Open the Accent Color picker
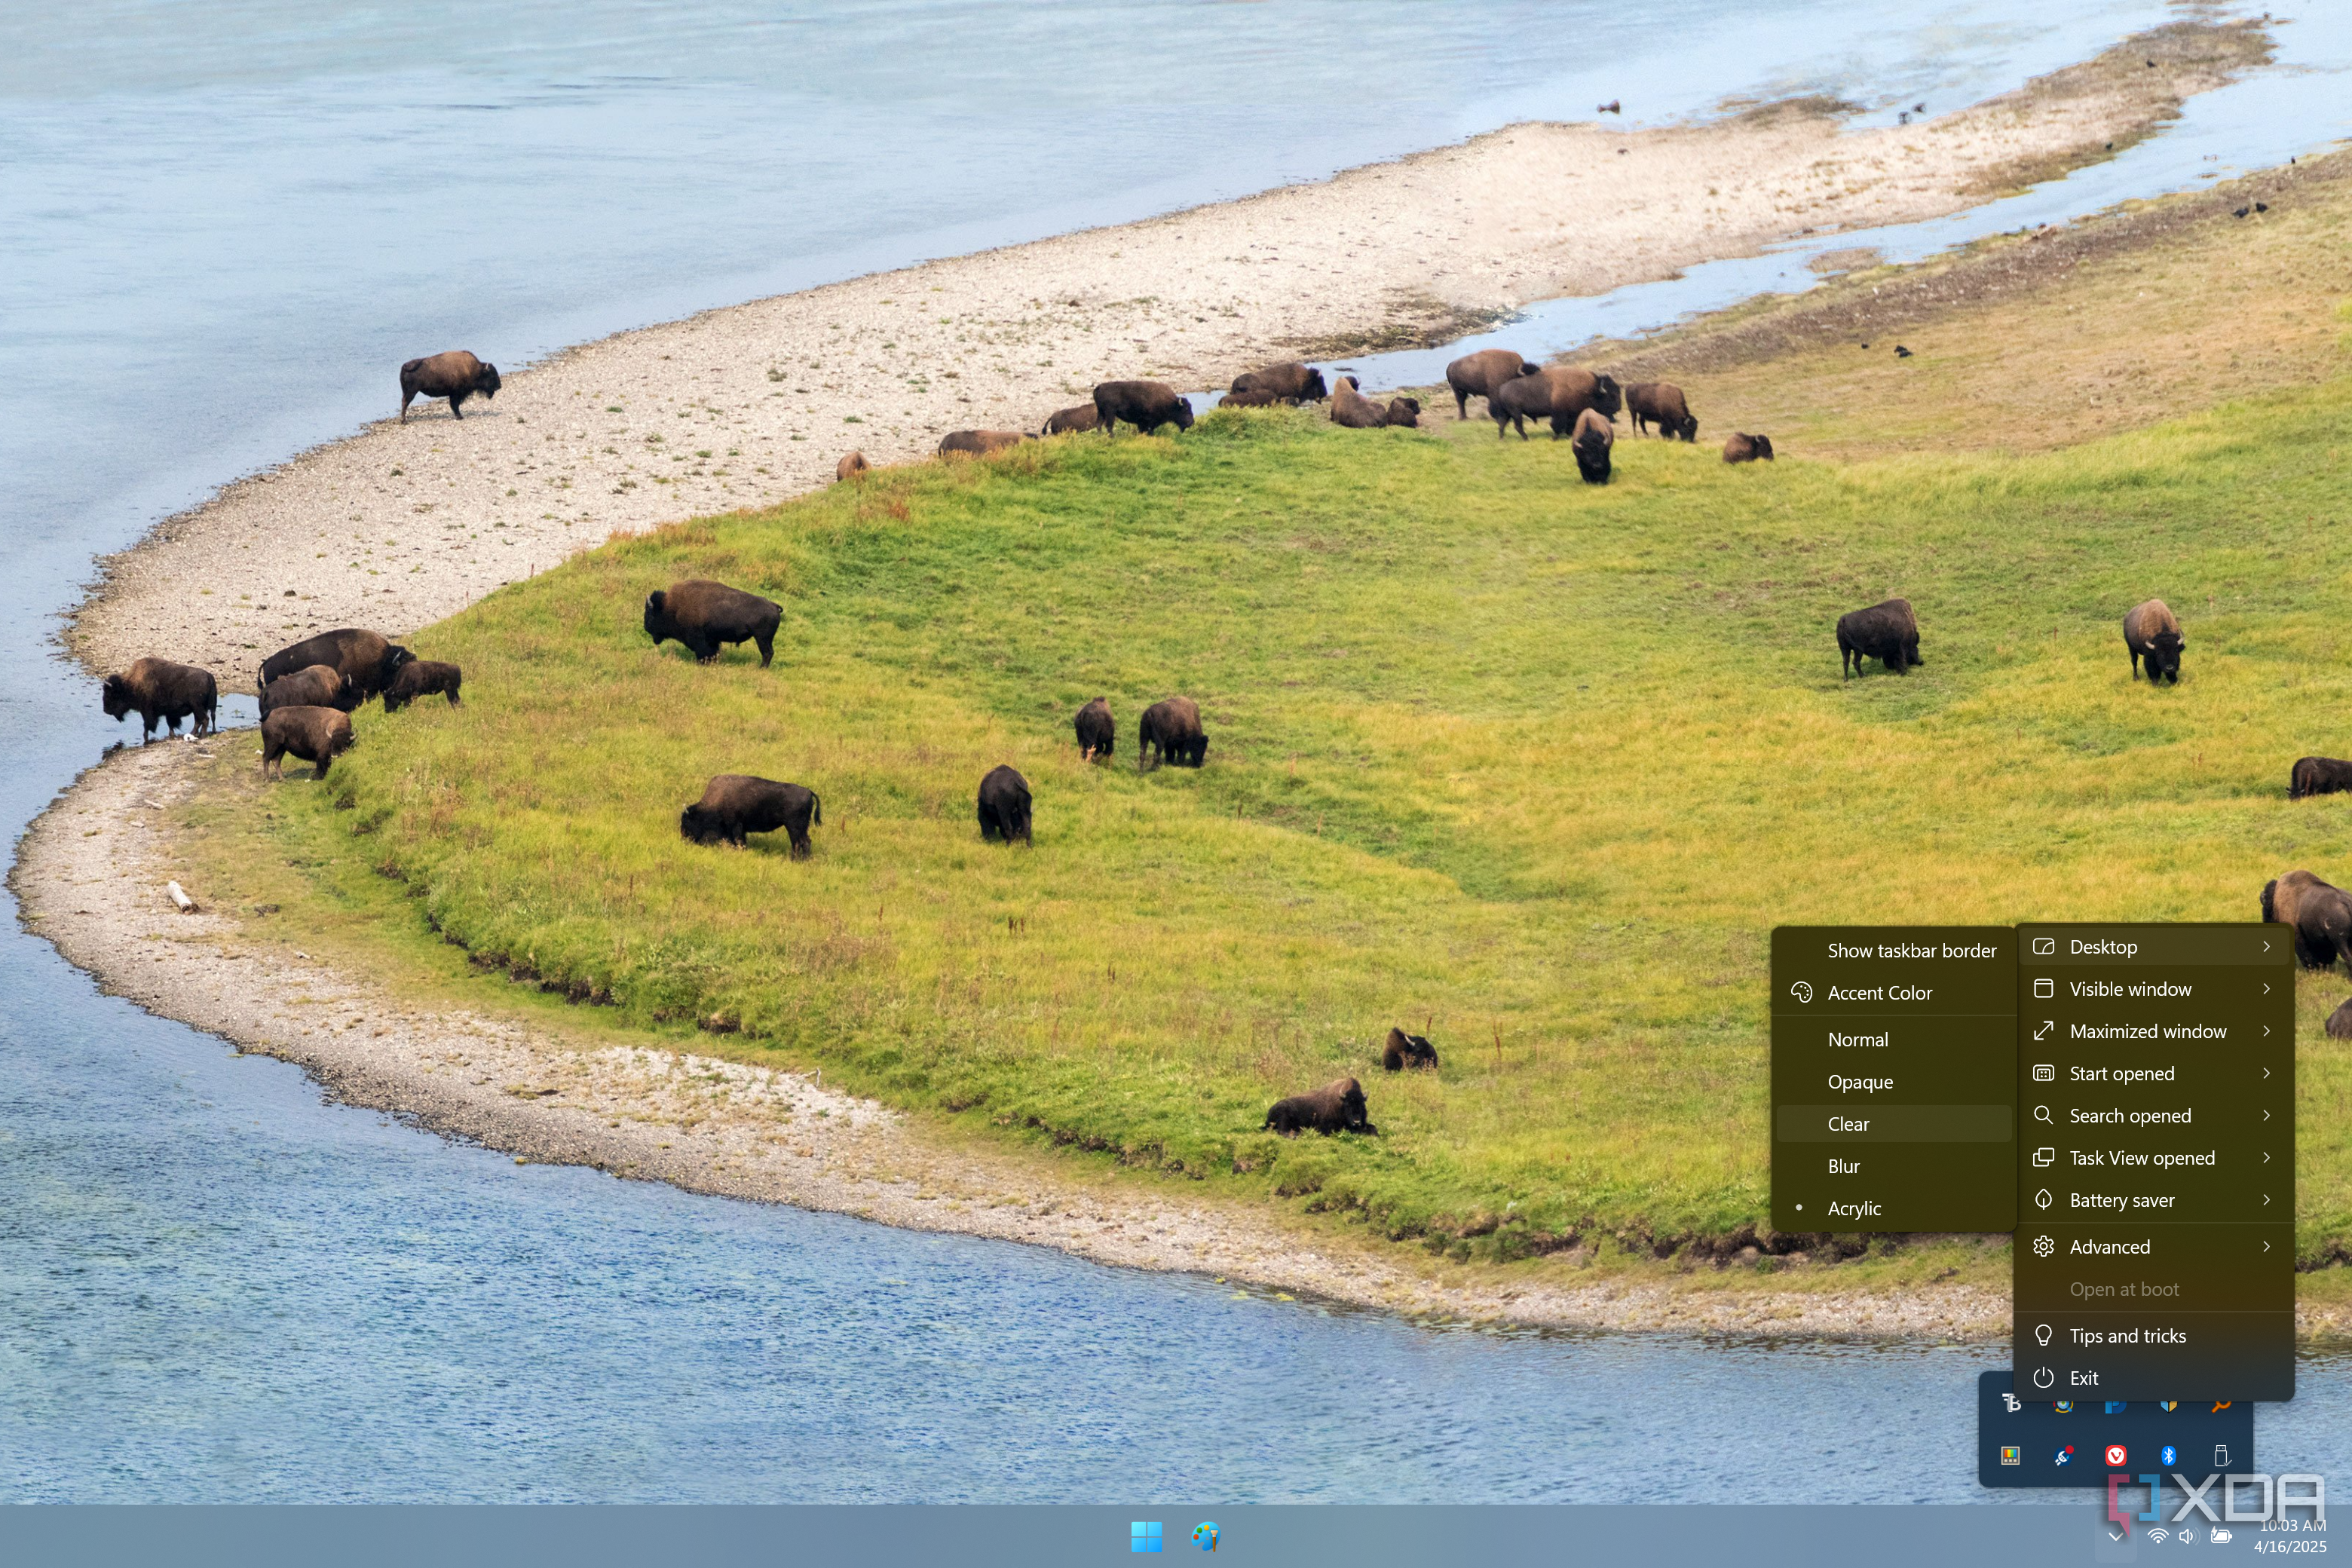This screenshot has height=1568, width=2352. (1894, 992)
